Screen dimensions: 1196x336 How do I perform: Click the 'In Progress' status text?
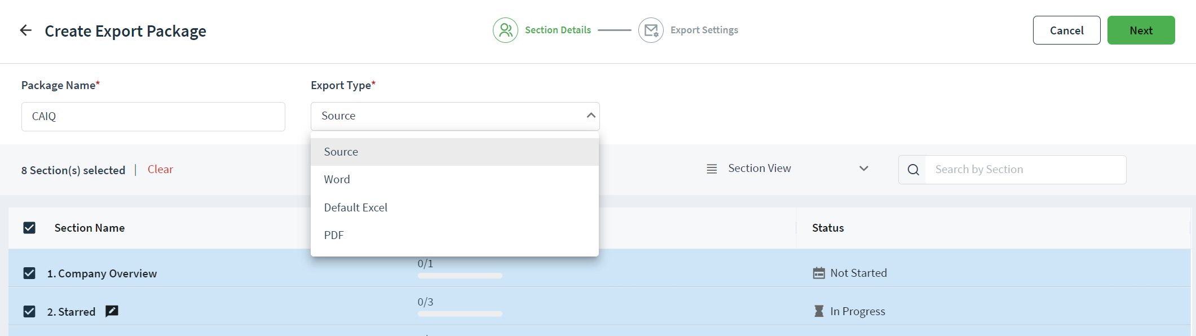click(x=858, y=311)
